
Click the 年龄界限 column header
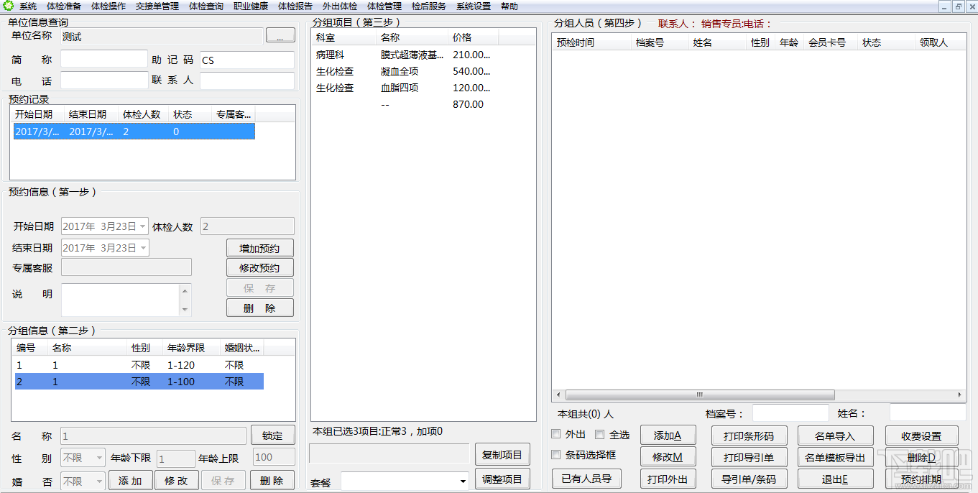coord(191,348)
